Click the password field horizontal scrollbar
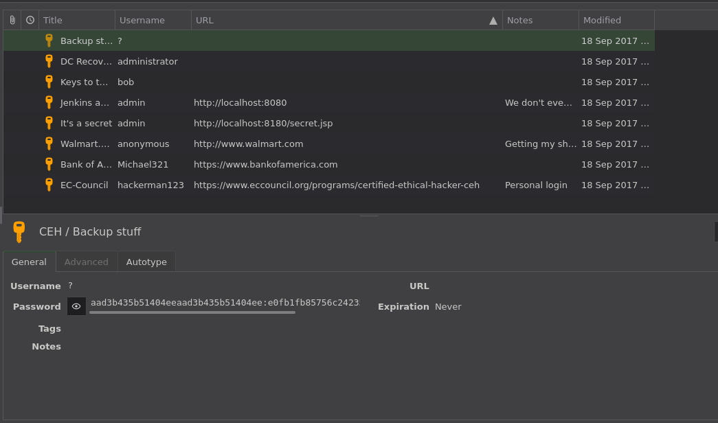Image resolution: width=718 pixels, height=423 pixels. tap(192, 312)
